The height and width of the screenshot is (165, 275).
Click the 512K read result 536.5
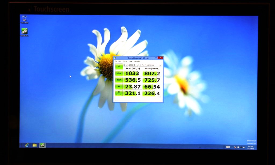click(x=133, y=80)
